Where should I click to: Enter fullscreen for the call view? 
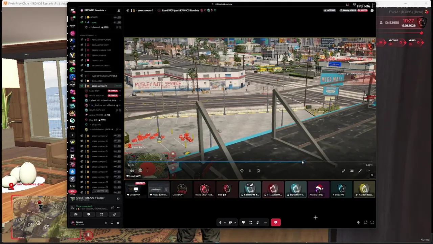(372, 222)
